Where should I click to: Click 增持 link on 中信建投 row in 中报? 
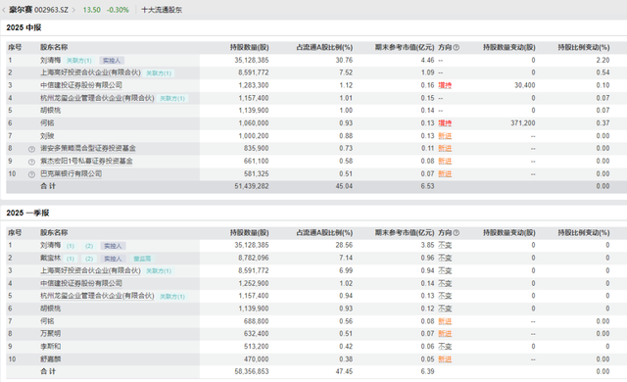click(445, 85)
